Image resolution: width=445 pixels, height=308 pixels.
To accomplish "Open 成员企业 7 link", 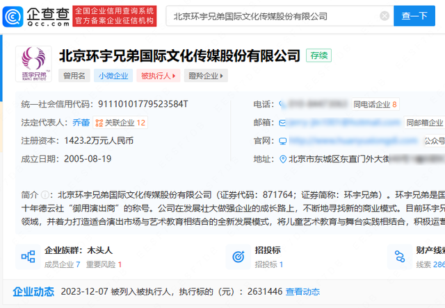I will [x=62, y=264].
